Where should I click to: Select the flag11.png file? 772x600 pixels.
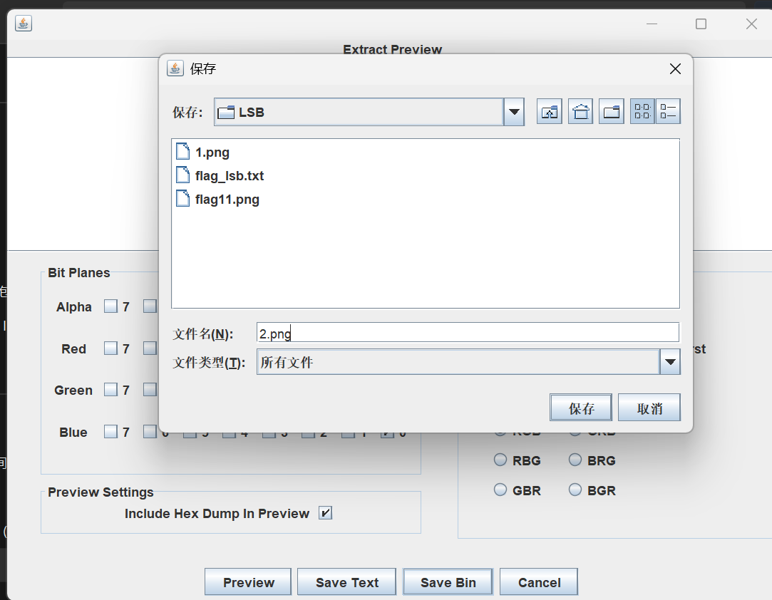(217, 199)
